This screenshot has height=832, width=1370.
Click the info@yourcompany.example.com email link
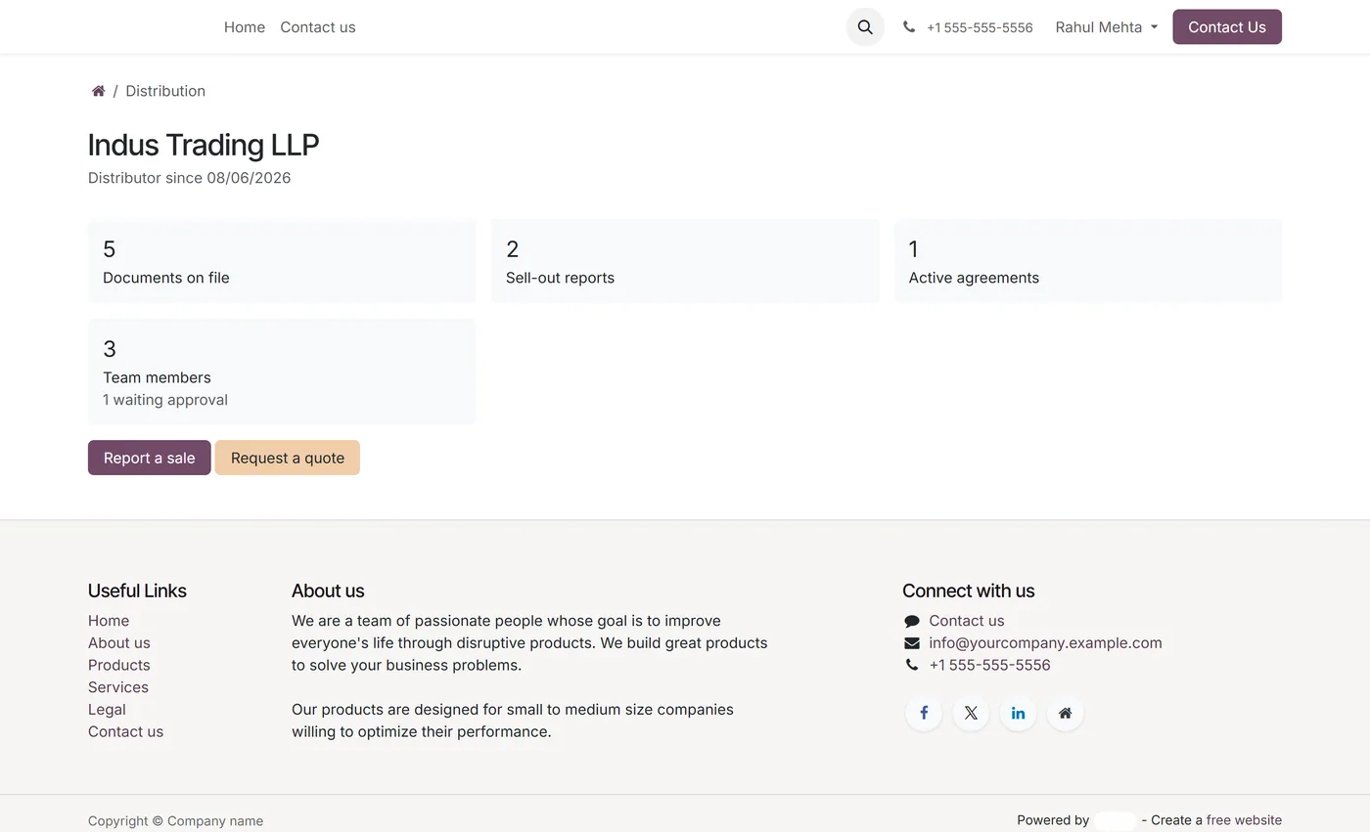point(1045,643)
